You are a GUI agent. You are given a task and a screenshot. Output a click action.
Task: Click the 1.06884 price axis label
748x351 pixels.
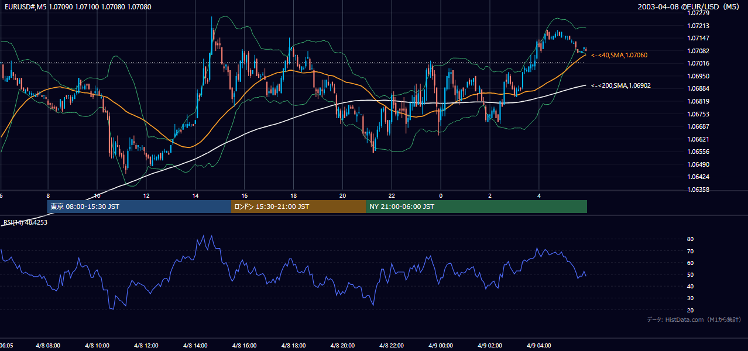(698, 89)
